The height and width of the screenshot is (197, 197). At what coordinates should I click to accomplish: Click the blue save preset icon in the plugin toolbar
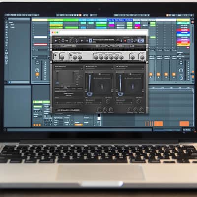(x=90, y=40)
